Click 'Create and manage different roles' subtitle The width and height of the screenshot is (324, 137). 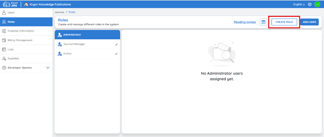[x=88, y=24]
